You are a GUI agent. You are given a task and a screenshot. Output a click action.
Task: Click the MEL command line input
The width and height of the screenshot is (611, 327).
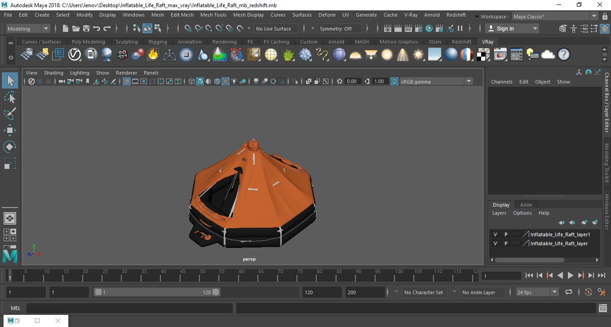coord(129,308)
